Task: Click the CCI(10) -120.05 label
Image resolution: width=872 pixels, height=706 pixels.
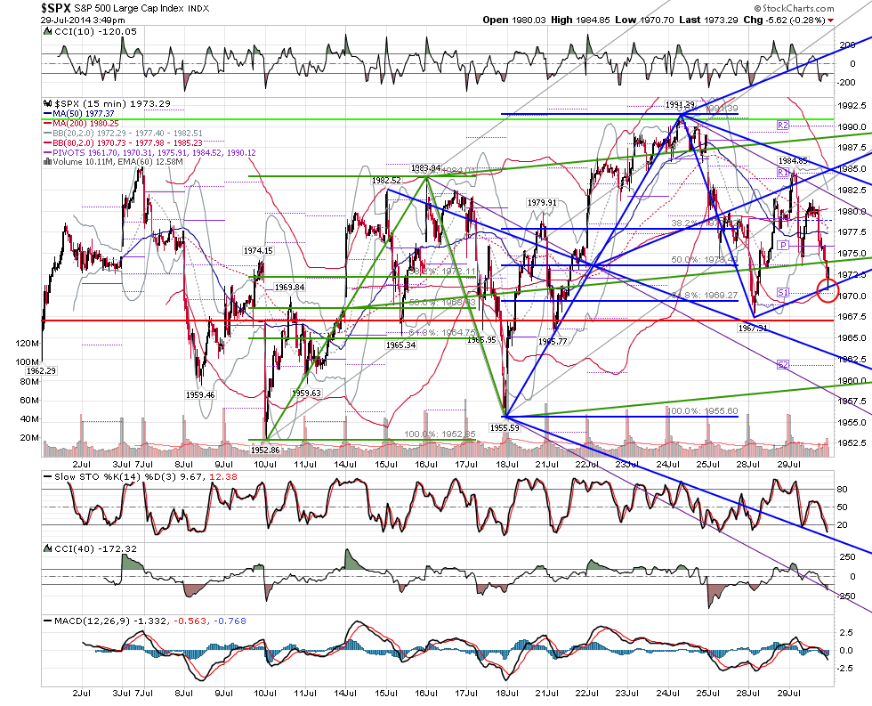Action: (x=96, y=32)
